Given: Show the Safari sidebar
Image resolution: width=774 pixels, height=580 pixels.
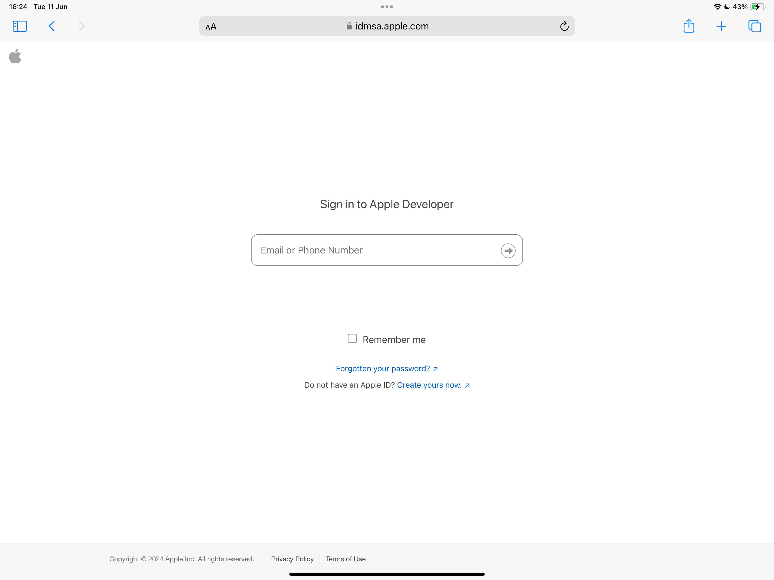Looking at the screenshot, I should click(x=20, y=26).
